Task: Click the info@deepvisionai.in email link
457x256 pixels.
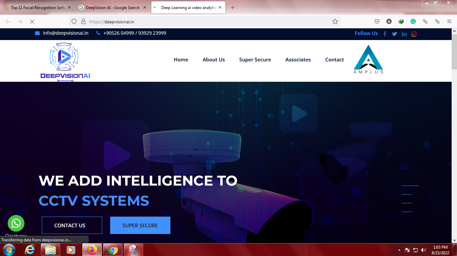Action: pyautogui.click(x=66, y=33)
